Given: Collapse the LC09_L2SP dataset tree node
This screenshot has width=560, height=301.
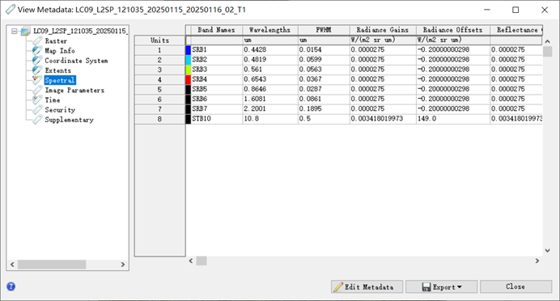Looking at the screenshot, I should tap(14, 31).
